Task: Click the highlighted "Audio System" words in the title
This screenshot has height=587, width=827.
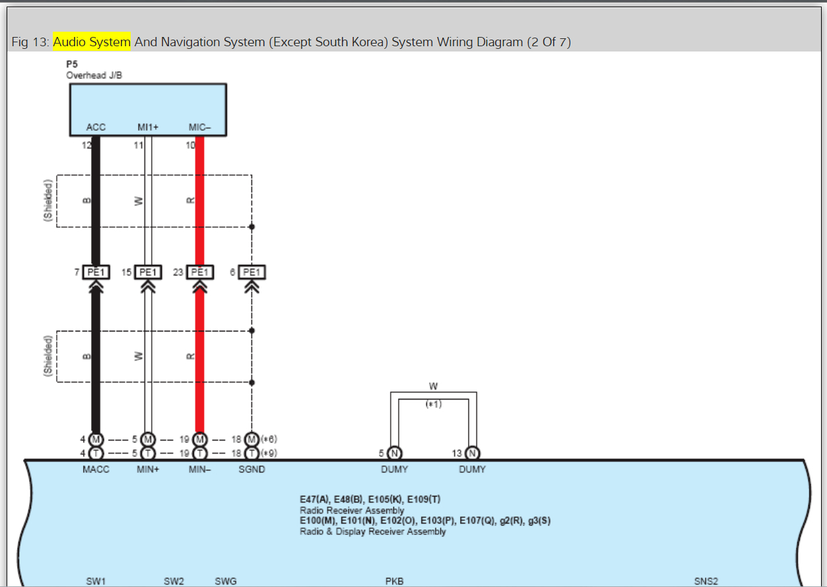Action: click(x=92, y=42)
